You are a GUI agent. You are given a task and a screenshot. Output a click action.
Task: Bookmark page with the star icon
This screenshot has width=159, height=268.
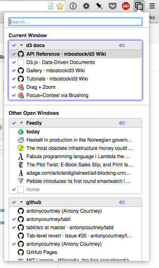pos(60,6)
